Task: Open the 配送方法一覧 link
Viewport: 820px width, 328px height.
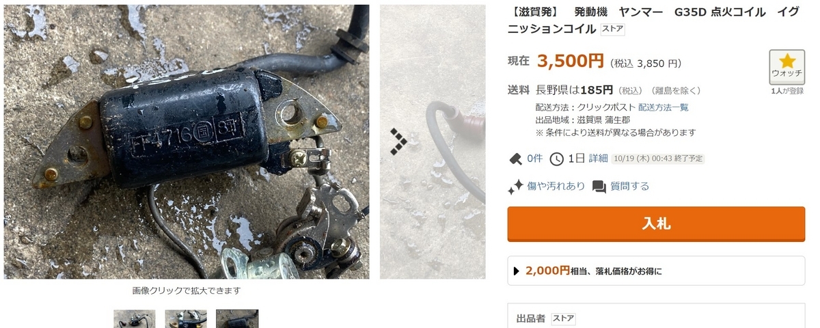Action: (x=663, y=107)
